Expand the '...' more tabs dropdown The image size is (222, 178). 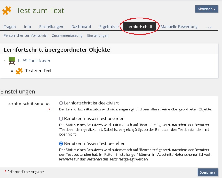pos(209,27)
